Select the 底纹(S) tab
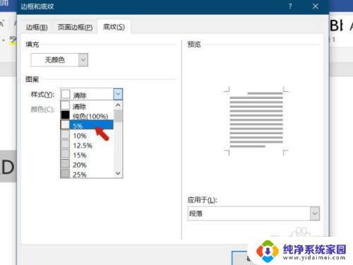 point(114,27)
